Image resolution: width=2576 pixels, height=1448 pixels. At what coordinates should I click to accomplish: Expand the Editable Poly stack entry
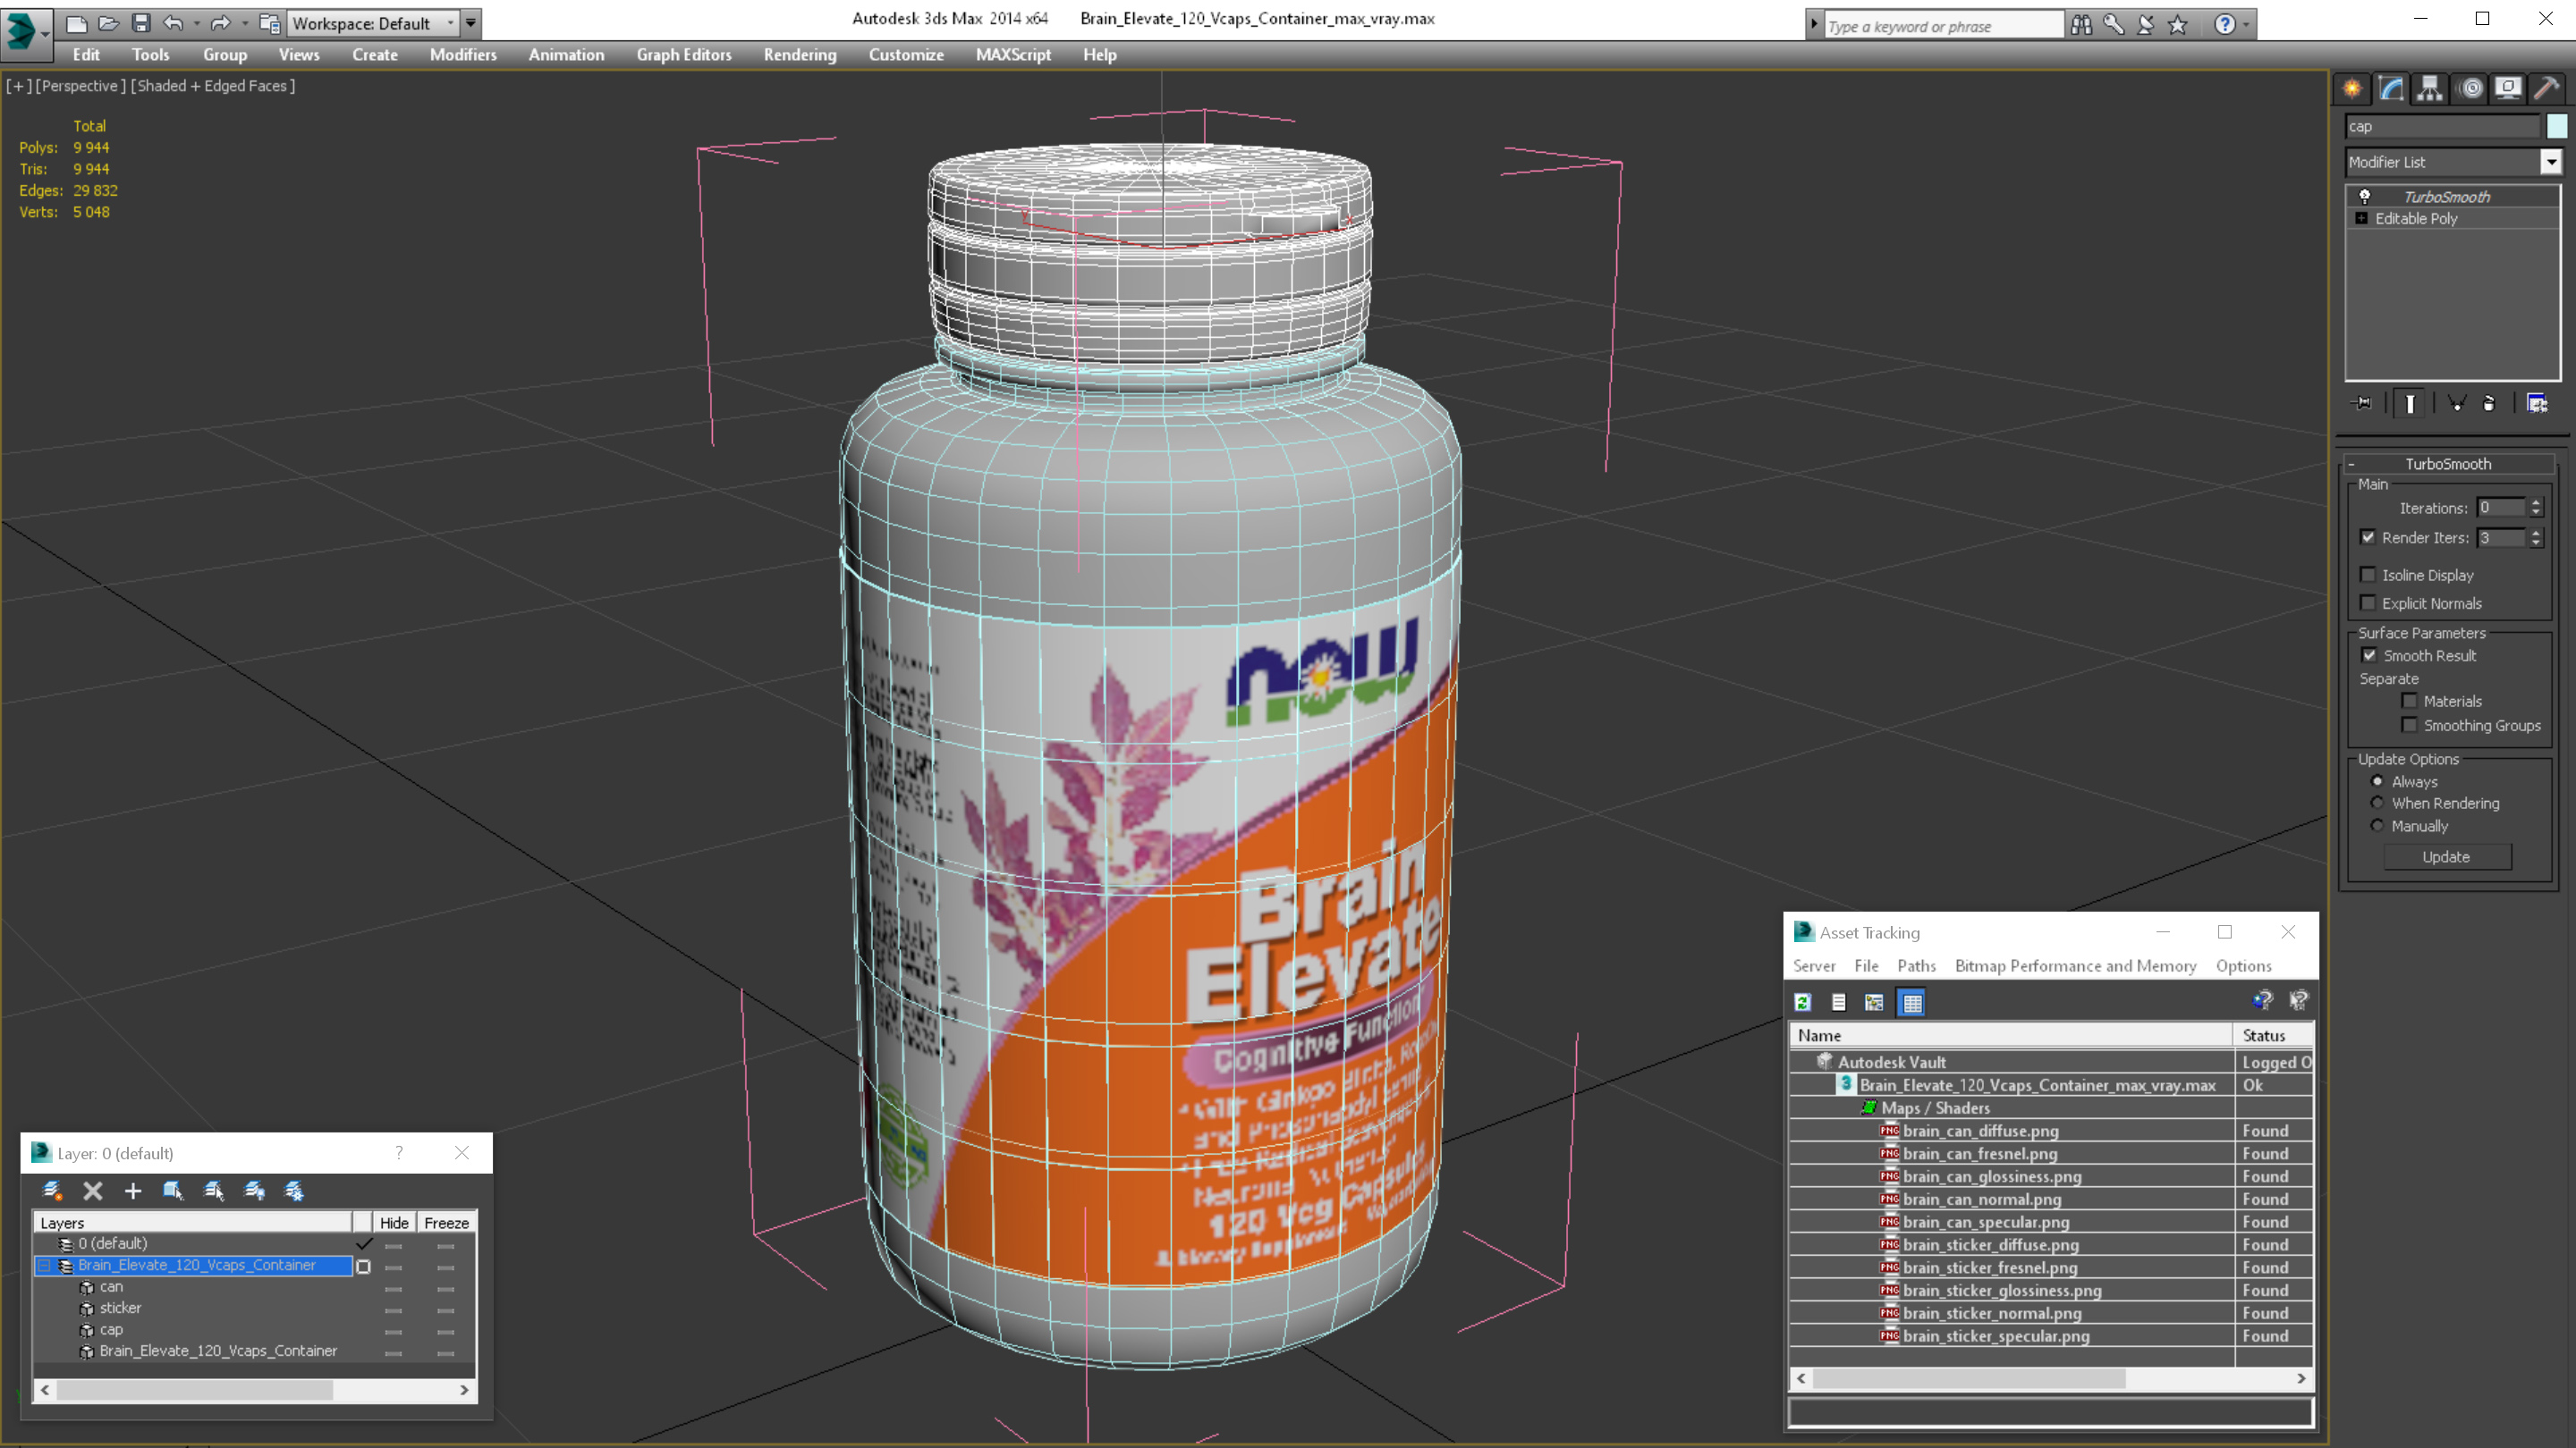click(x=2362, y=219)
